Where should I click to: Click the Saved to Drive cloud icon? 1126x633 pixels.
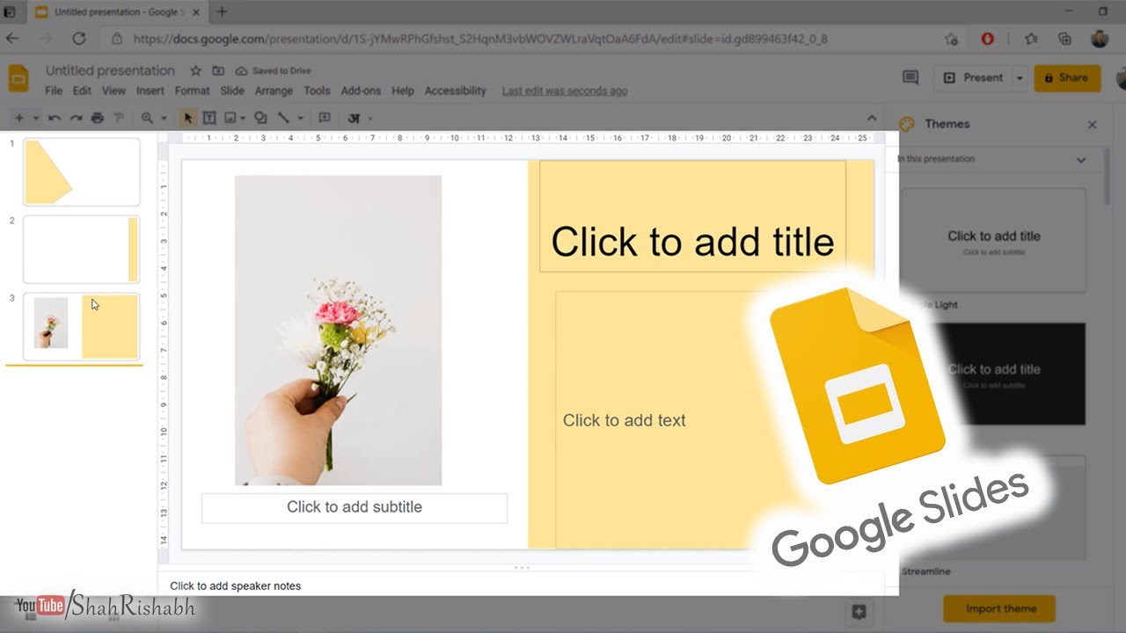(241, 70)
